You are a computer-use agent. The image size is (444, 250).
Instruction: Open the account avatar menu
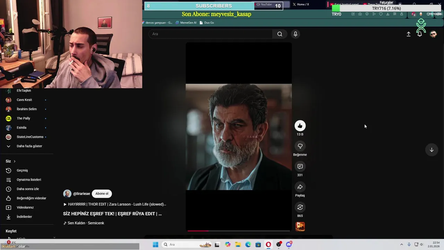pyautogui.click(x=433, y=34)
